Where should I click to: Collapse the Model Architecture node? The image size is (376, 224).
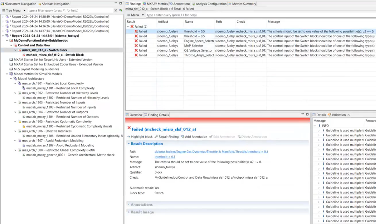pyautogui.click(x=11, y=79)
